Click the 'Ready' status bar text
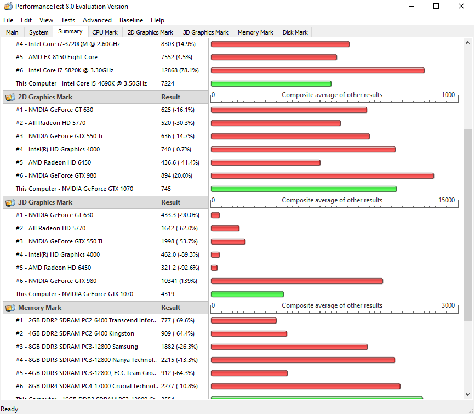This screenshot has width=474, height=414. coord(9,409)
